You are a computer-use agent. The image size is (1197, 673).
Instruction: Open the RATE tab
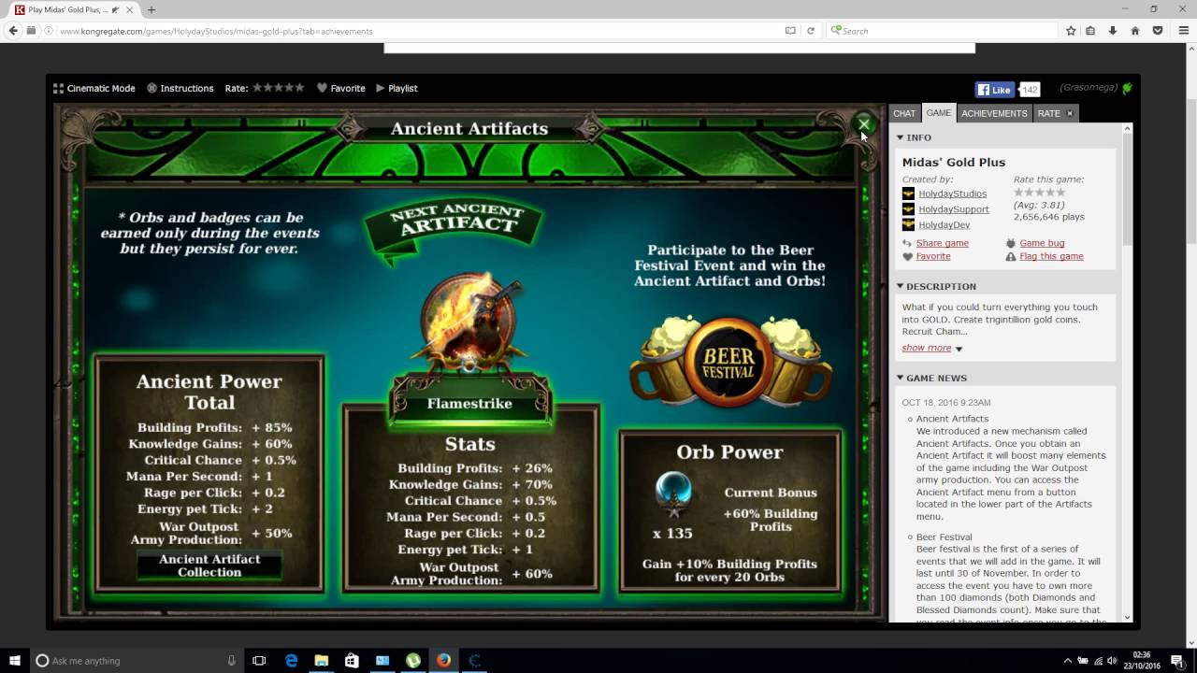pos(1048,113)
